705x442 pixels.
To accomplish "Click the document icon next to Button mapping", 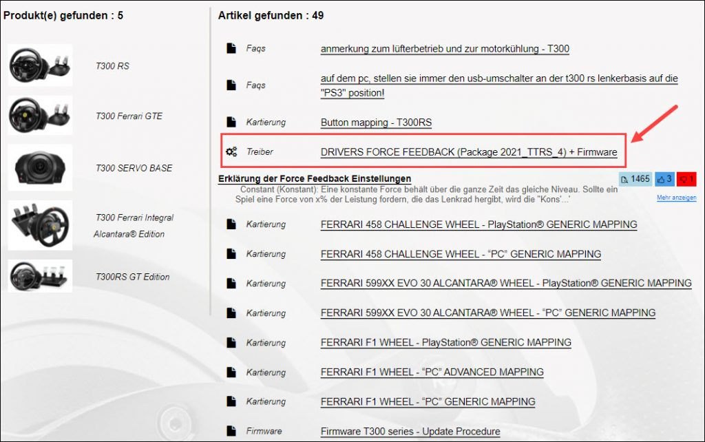I will pyautogui.click(x=231, y=123).
